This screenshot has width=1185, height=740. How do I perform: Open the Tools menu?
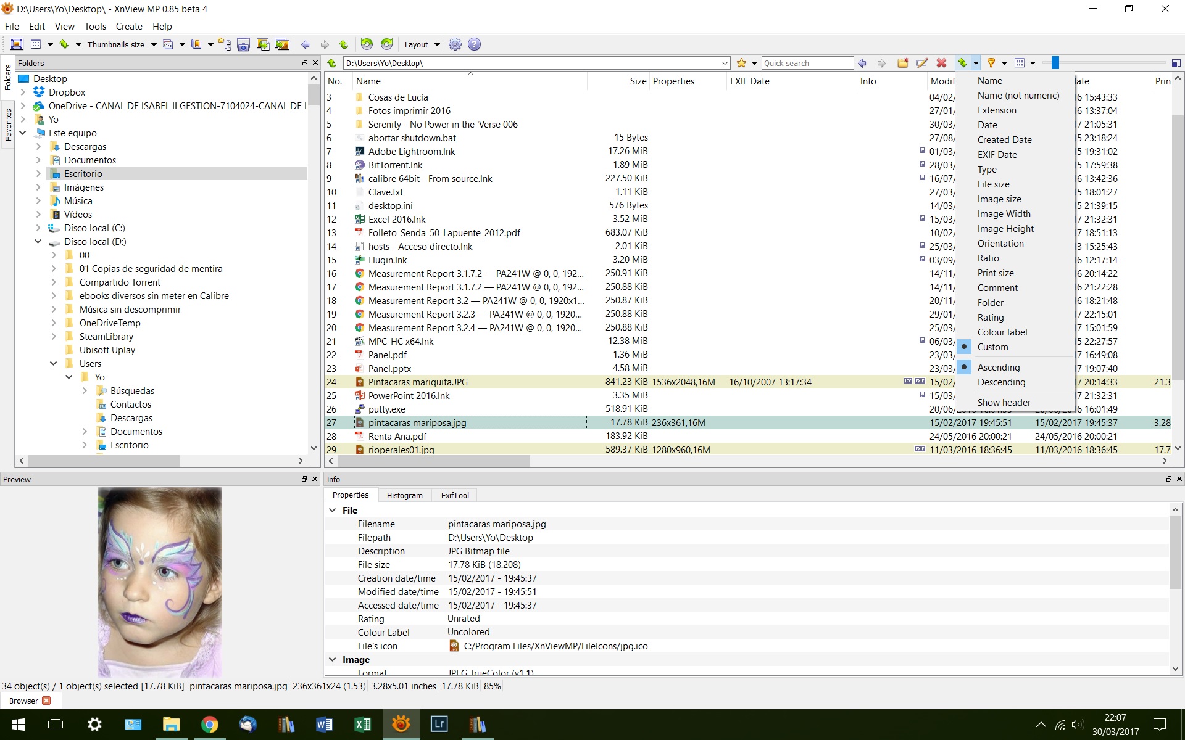(95, 27)
